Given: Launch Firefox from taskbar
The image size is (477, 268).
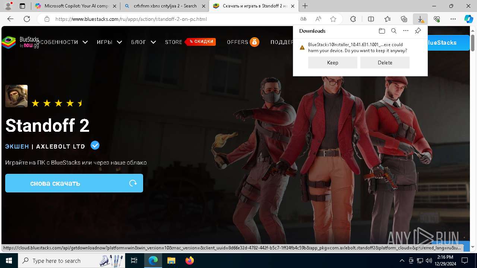Looking at the screenshot, I should pos(190,261).
